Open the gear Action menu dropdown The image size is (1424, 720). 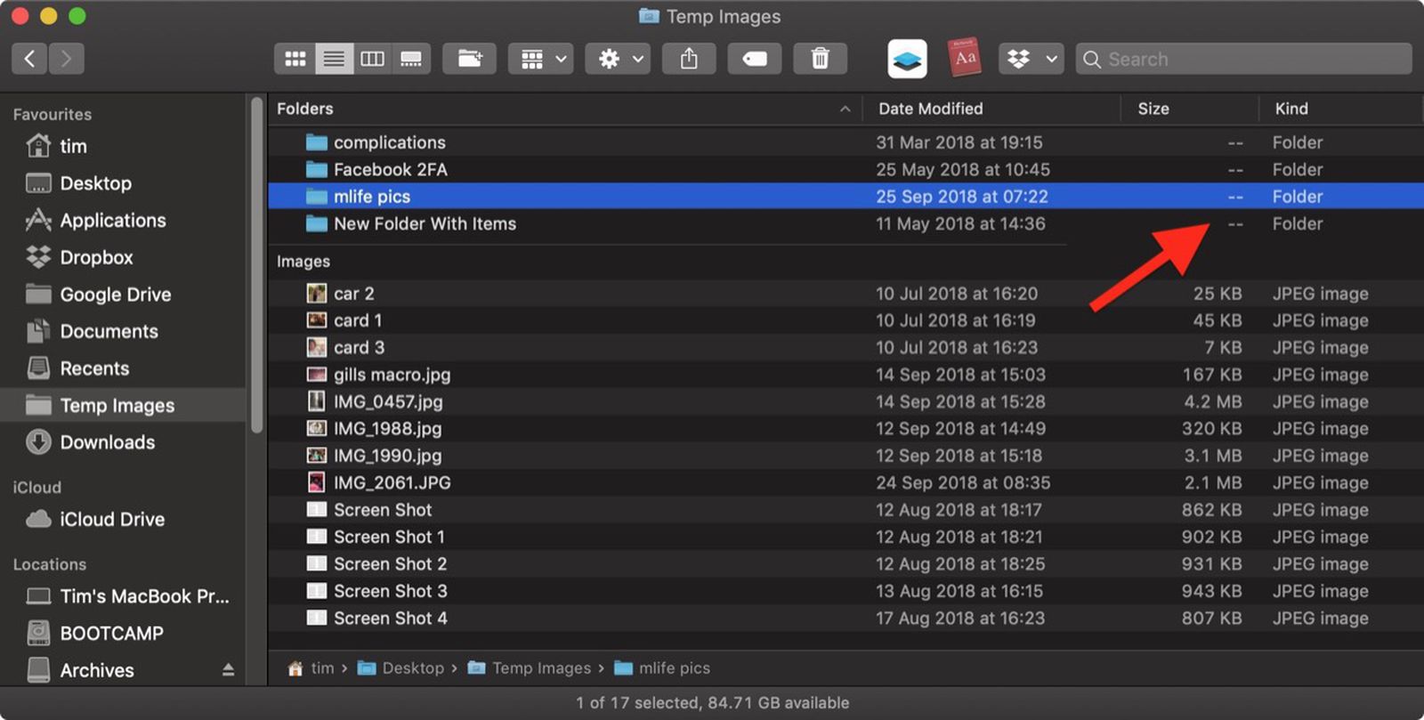tap(618, 60)
